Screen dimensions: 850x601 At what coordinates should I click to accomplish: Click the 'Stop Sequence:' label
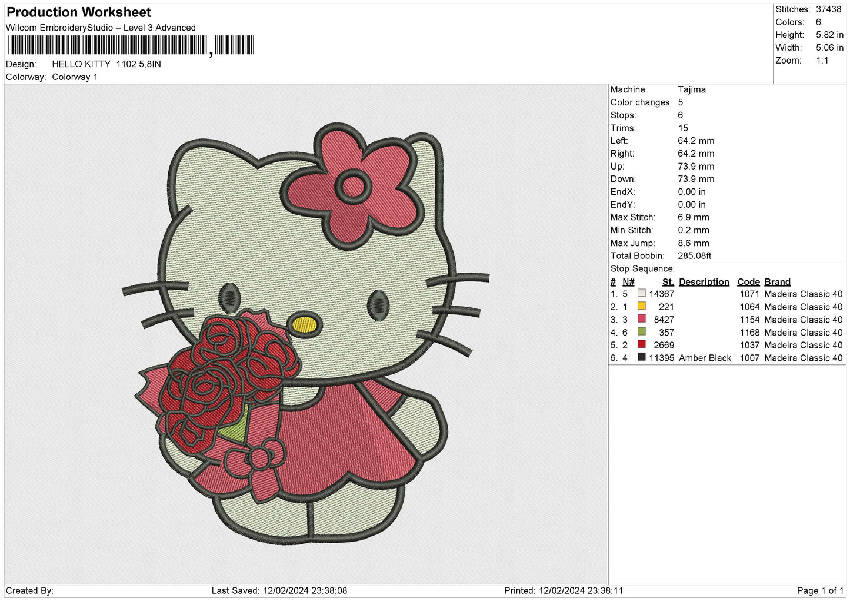point(642,269)
